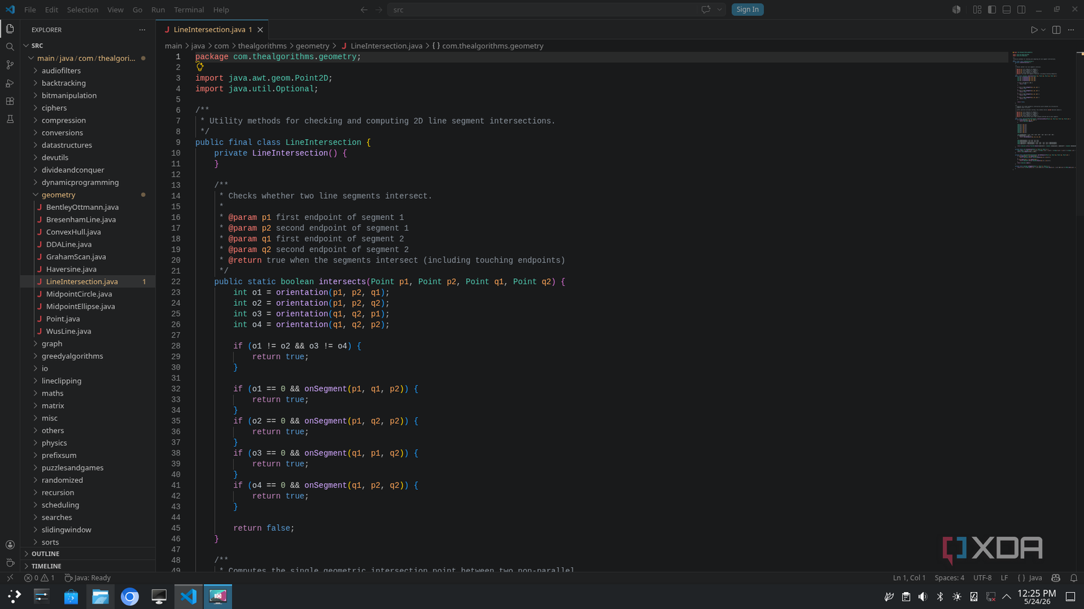Open the Run and Debug view
The width and height of the screenshot is (1084, 609).
(10, 83)
